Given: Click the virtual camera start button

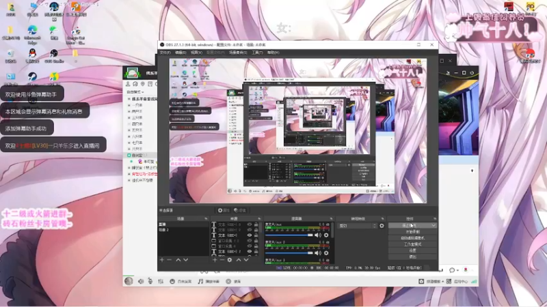Looking at the screenshot, I should pyautogui.click(x=413, y=238).
